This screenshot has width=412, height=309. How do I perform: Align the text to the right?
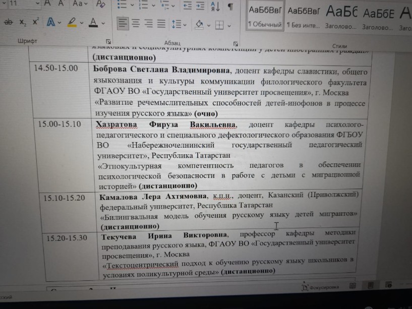point(148,23)
